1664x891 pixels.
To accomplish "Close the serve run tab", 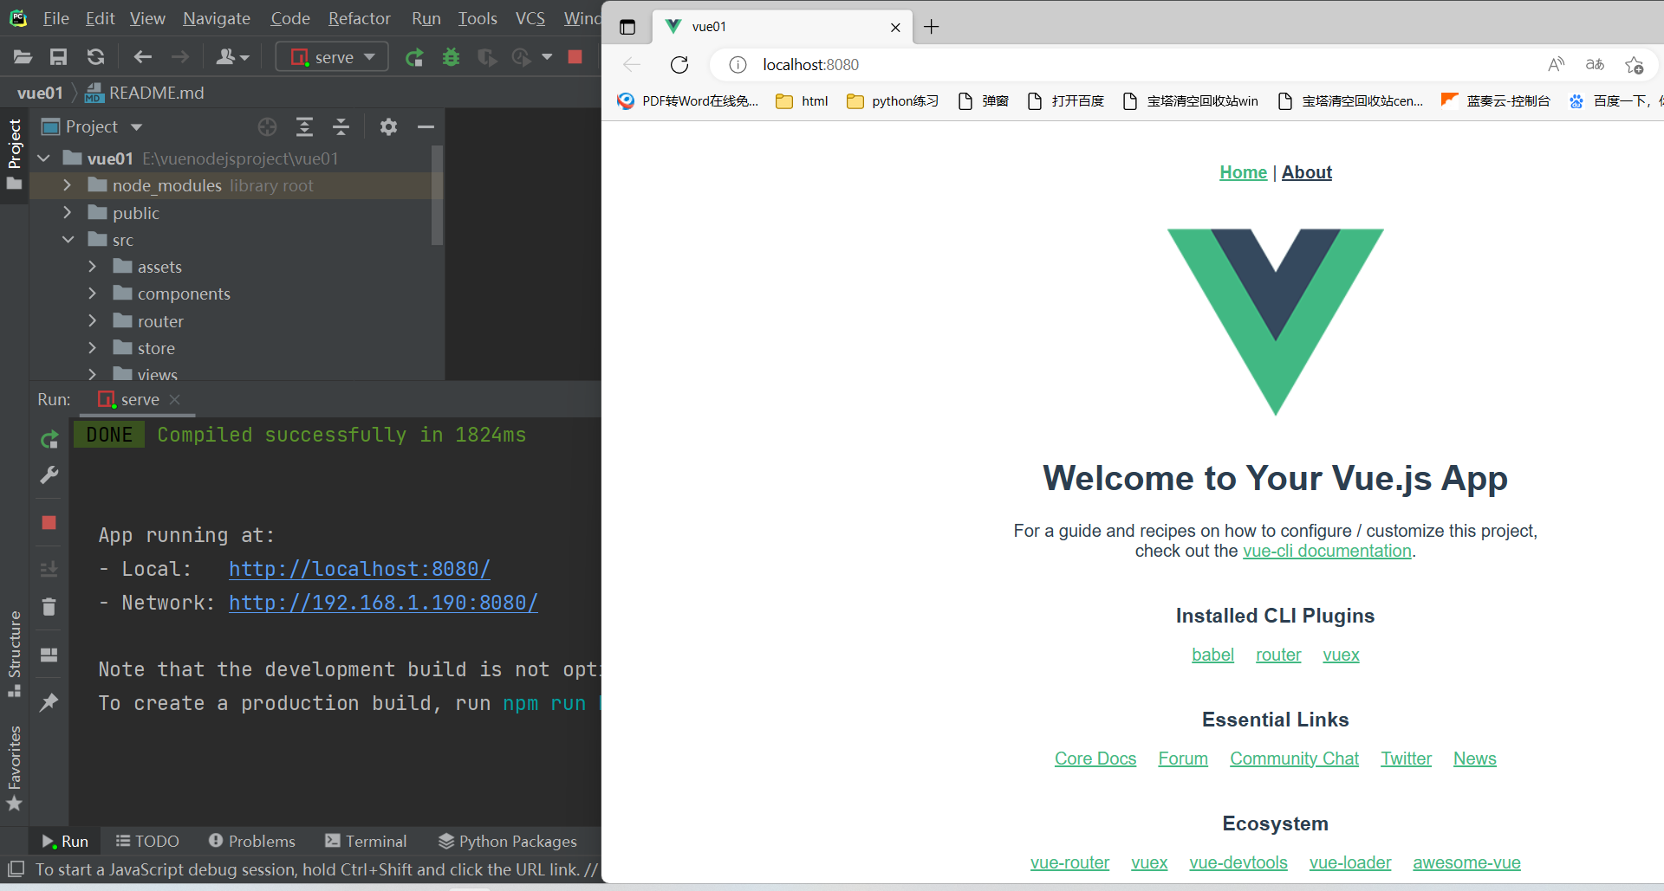I will 175,399.
